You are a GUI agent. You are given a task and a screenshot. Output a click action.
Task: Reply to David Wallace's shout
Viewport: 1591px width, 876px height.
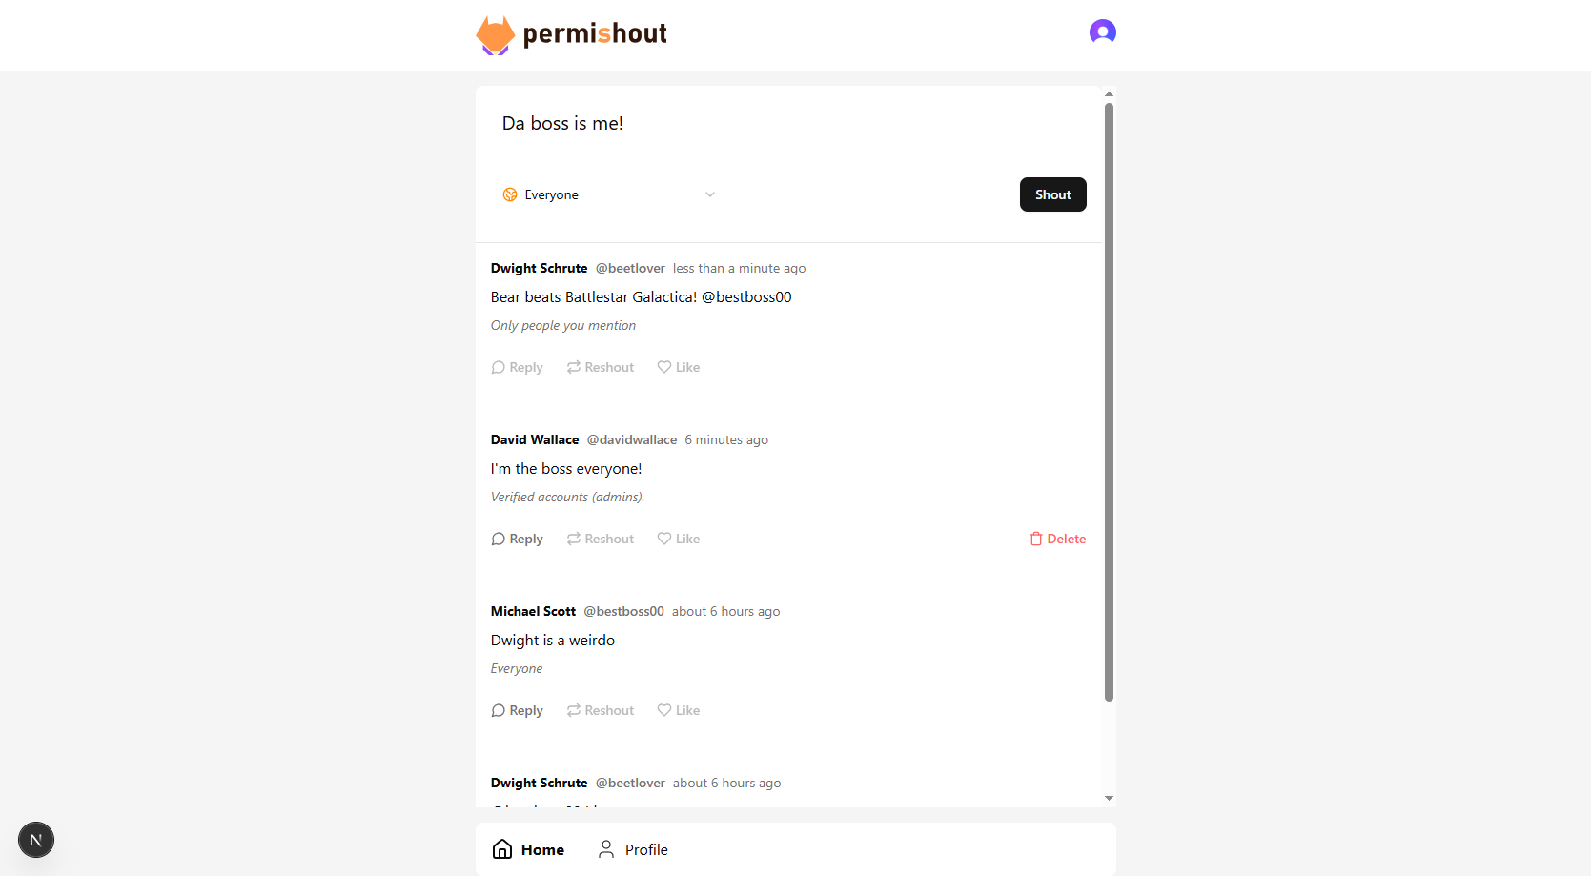coord(517,539)
